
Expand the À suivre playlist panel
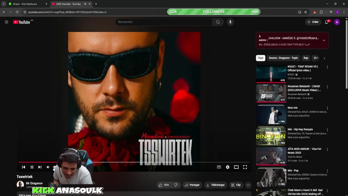324,40
